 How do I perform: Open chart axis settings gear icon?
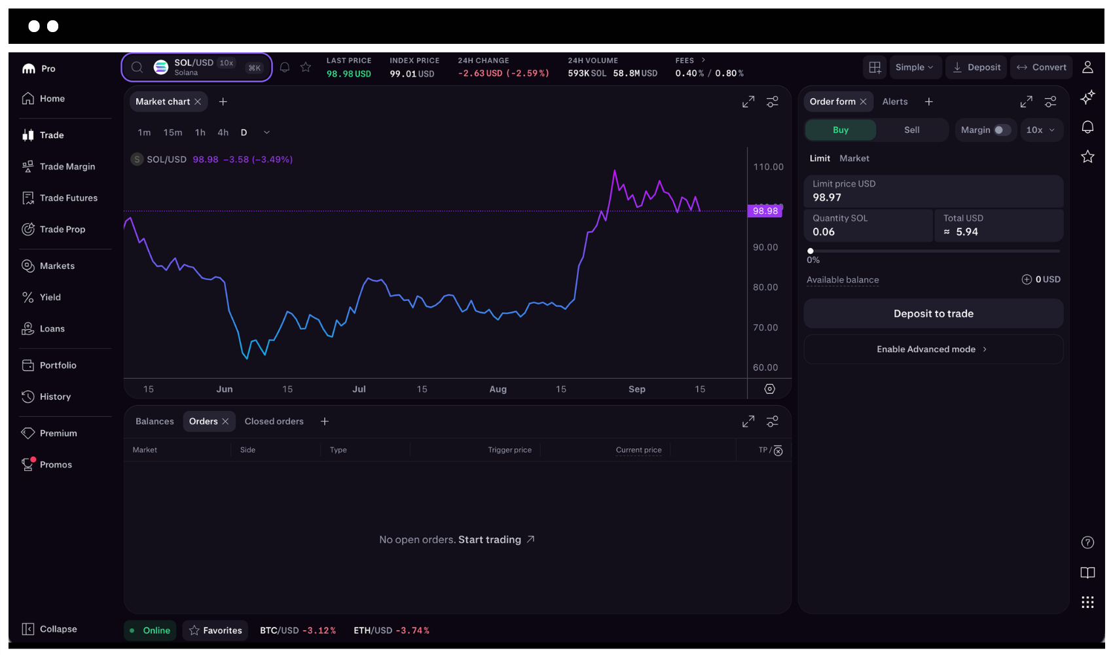[x=770, y=389]
